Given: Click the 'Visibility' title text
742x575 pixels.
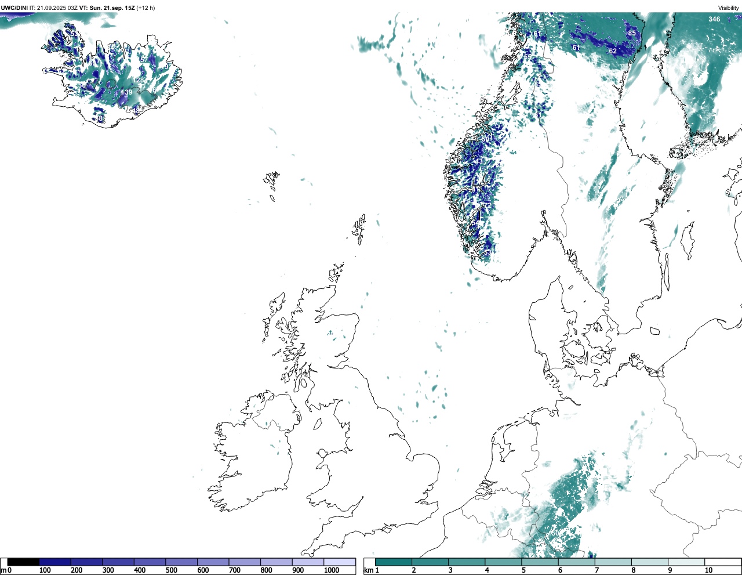Looking at the screenshot, I should point(729,8).
